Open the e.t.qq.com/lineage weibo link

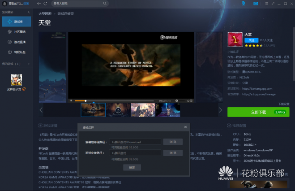coord(259,94)
